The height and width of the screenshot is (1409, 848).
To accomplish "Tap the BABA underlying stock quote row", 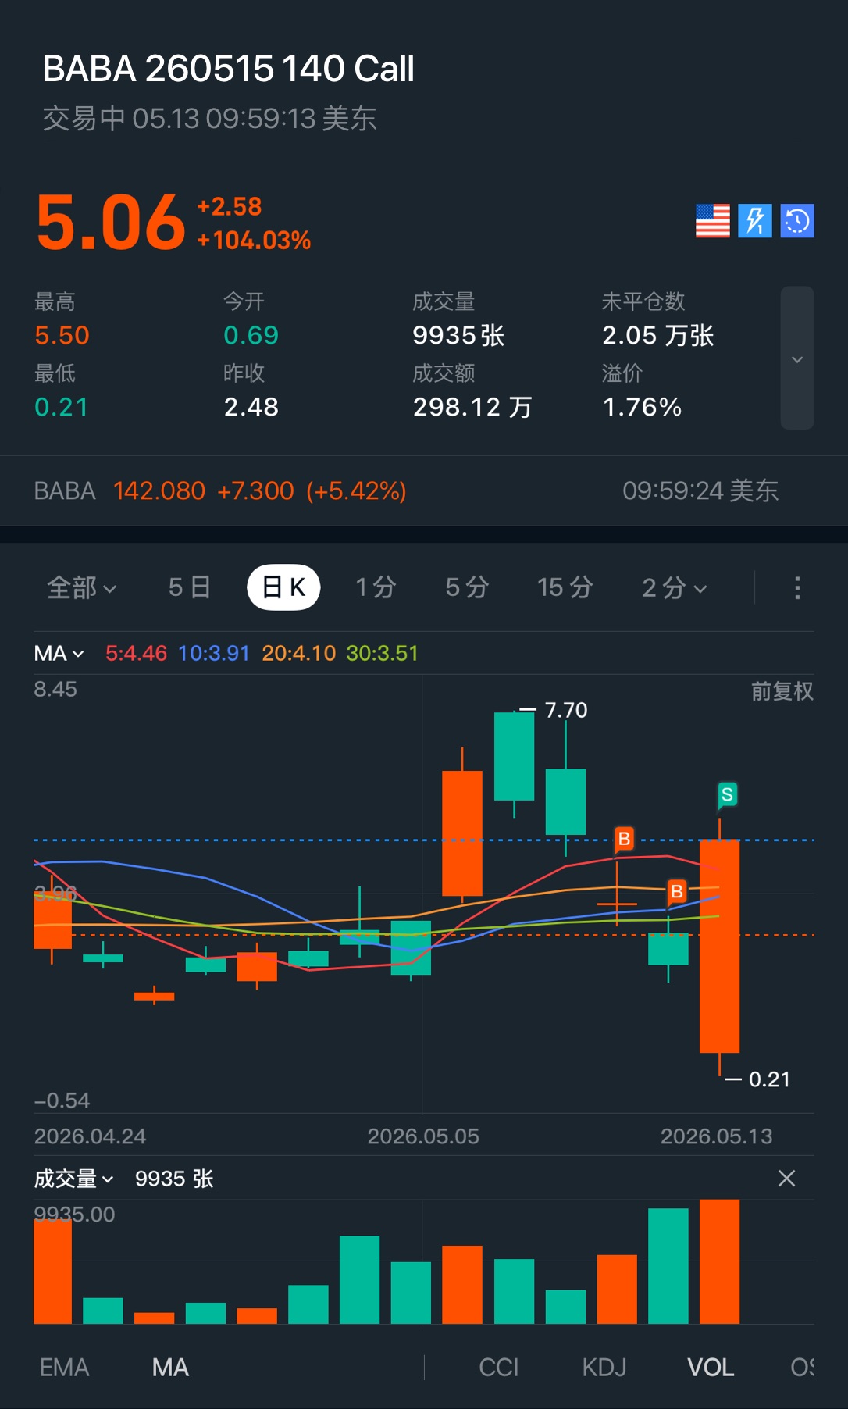I will coord(424,490).
